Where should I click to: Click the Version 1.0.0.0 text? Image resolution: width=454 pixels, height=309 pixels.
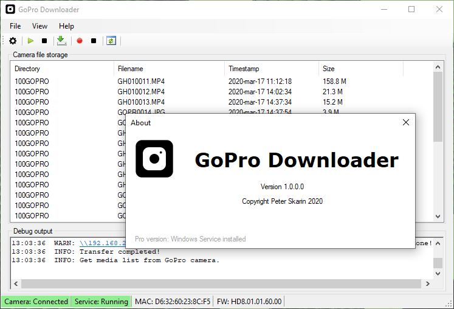click(282, 187)
